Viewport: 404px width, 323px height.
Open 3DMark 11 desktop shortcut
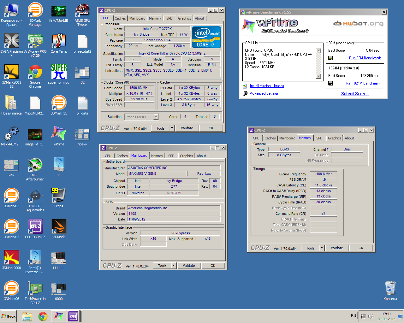[59, 105]
